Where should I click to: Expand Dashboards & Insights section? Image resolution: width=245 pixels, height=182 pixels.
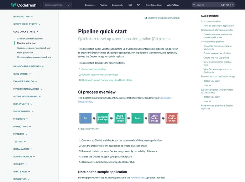(x=28, y=66)
